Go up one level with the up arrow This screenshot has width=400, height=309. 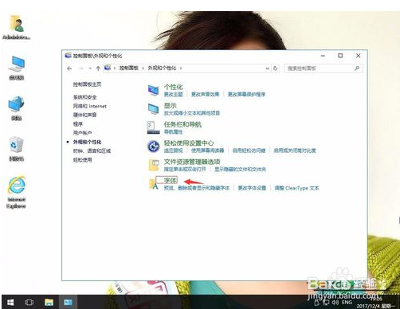98,68
